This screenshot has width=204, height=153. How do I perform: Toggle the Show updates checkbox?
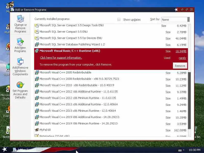coord(119,20)
